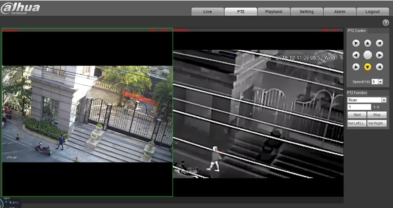Image resolution: width=393 pixels, height=208 pixels.
Task: Select the PTZ tab
Action: pyautogui.click(x=241, y=11)
